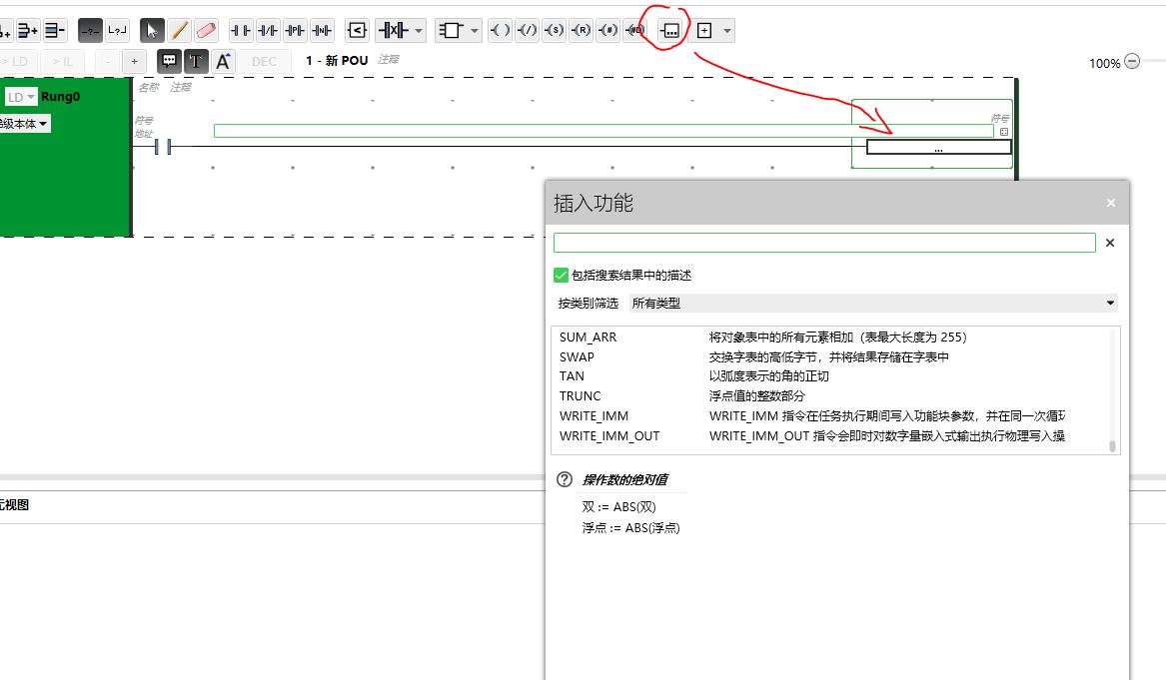1166x680 pixels.
Task: Select TRUNC from the function list
Action: pos(581,396)
